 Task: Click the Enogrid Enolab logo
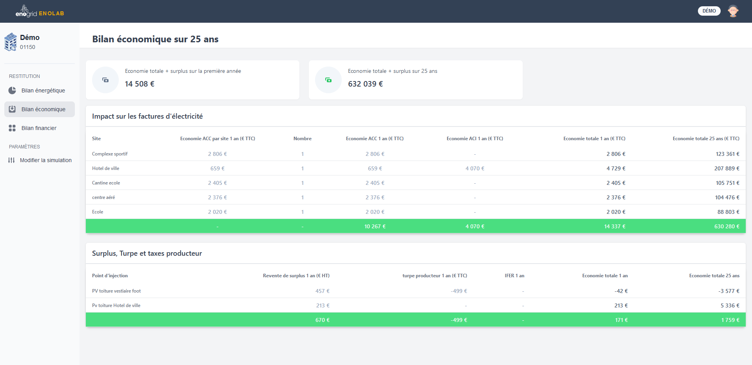coord(40,12)
